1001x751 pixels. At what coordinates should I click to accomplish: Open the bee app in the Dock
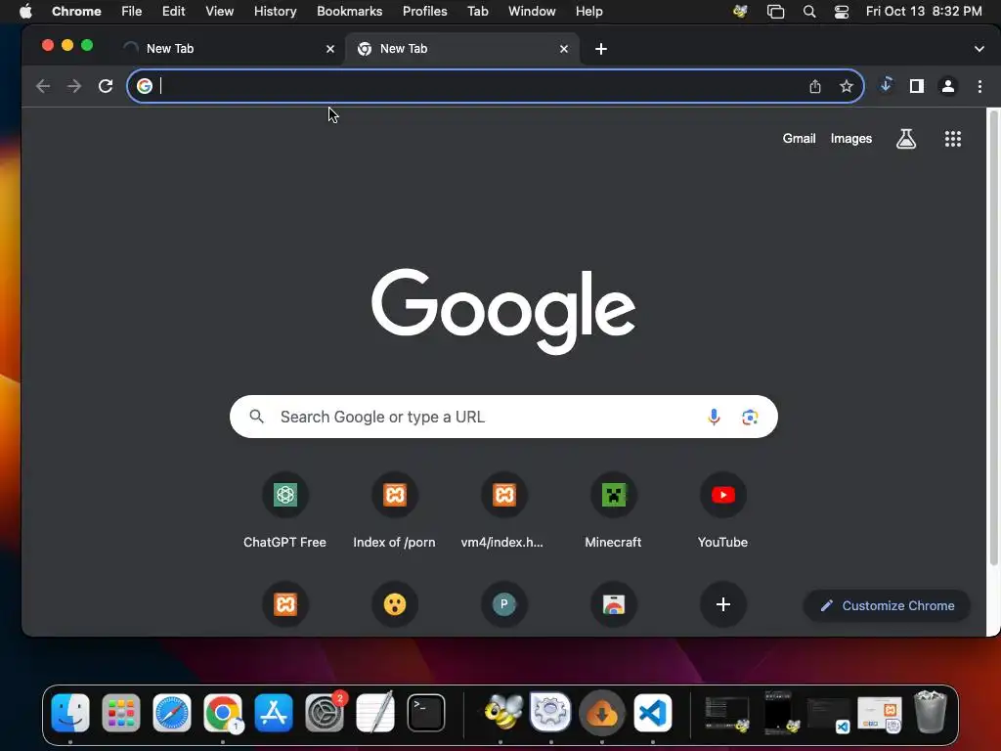tap(501, 713)
